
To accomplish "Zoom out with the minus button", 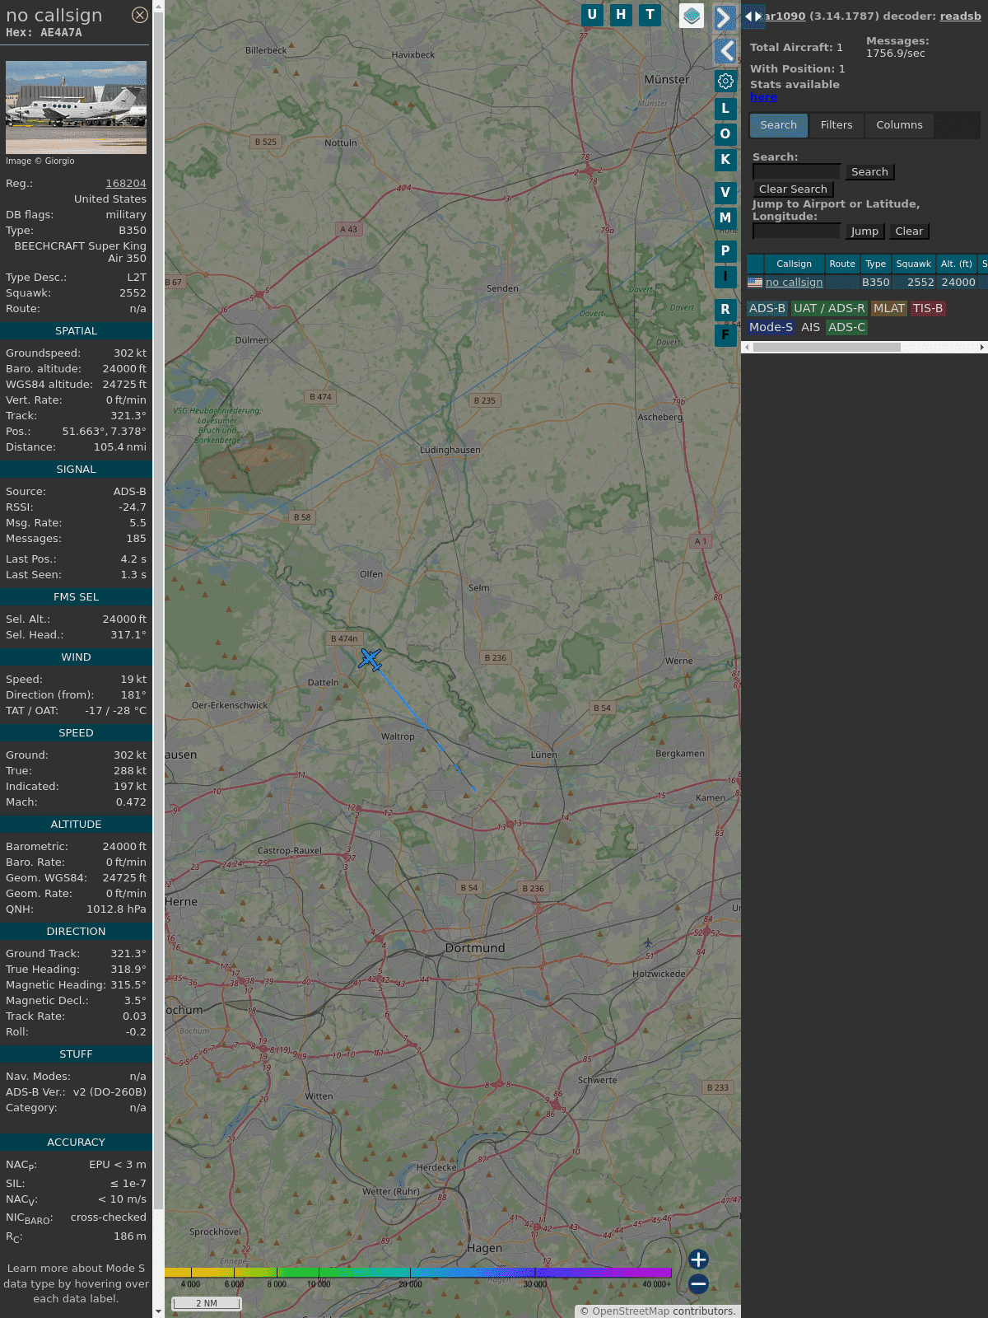I will pos(698,1283).
